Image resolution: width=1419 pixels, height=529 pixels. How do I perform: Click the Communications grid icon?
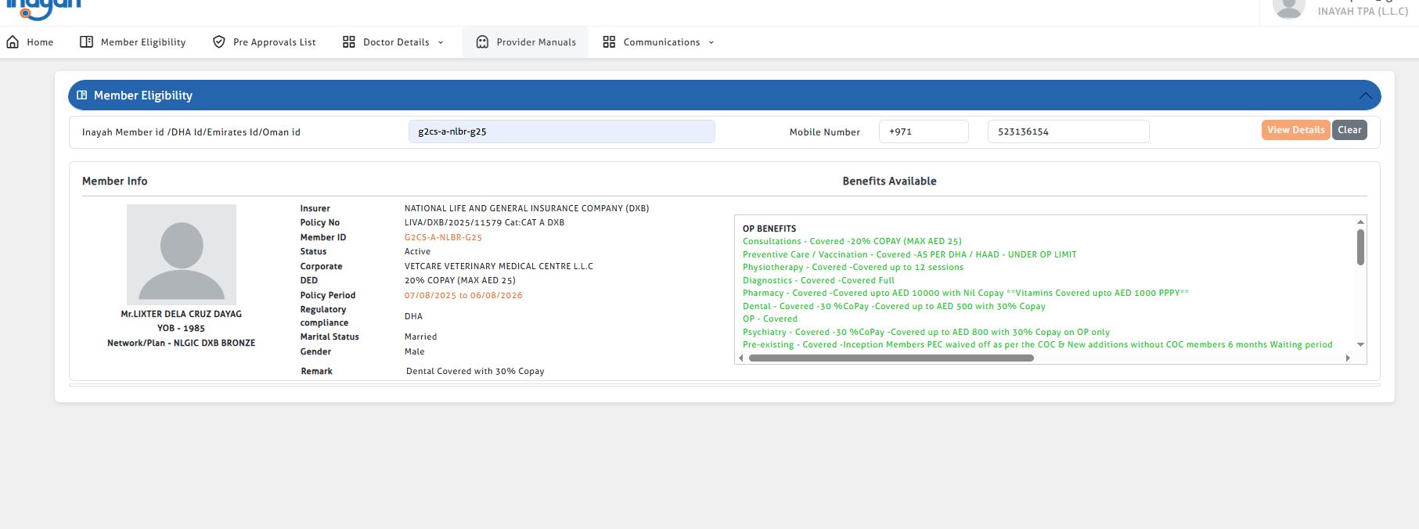coord(609,42)
